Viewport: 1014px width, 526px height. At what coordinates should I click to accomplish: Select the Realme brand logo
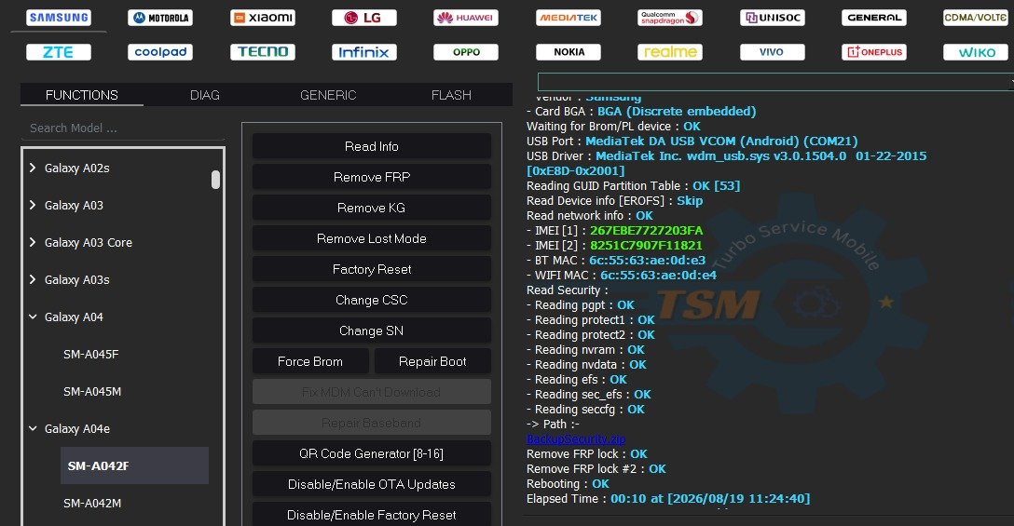point(670,52)
